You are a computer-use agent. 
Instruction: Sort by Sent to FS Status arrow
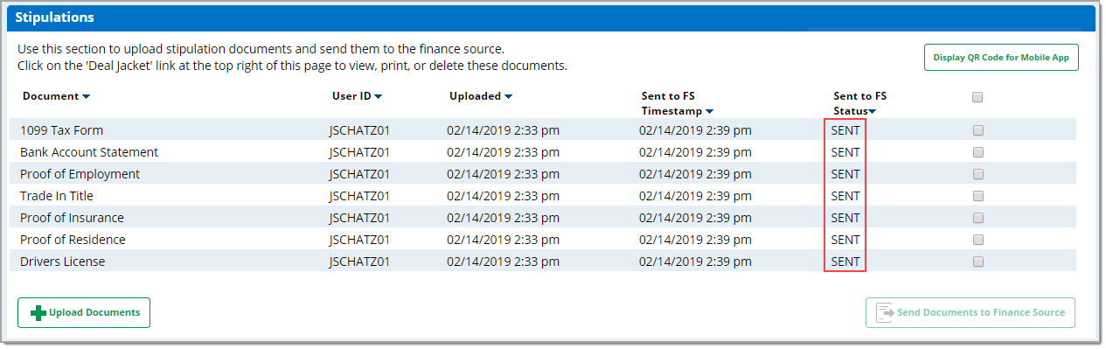pos(873,112)
